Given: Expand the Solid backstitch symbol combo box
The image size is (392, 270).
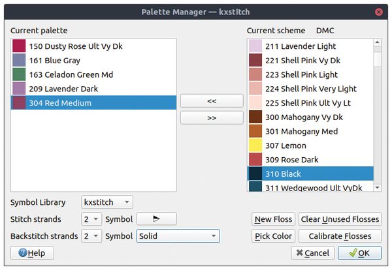Looking at the screenshot, I should 178,236.
